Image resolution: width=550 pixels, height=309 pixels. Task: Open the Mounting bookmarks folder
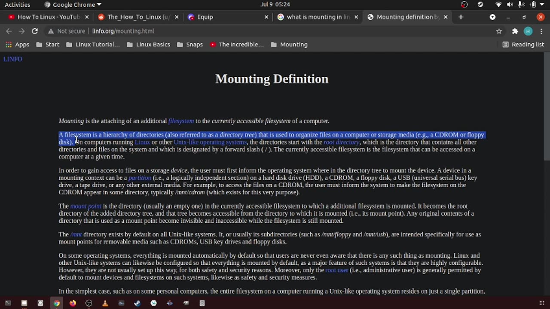[x=289, y=44]
